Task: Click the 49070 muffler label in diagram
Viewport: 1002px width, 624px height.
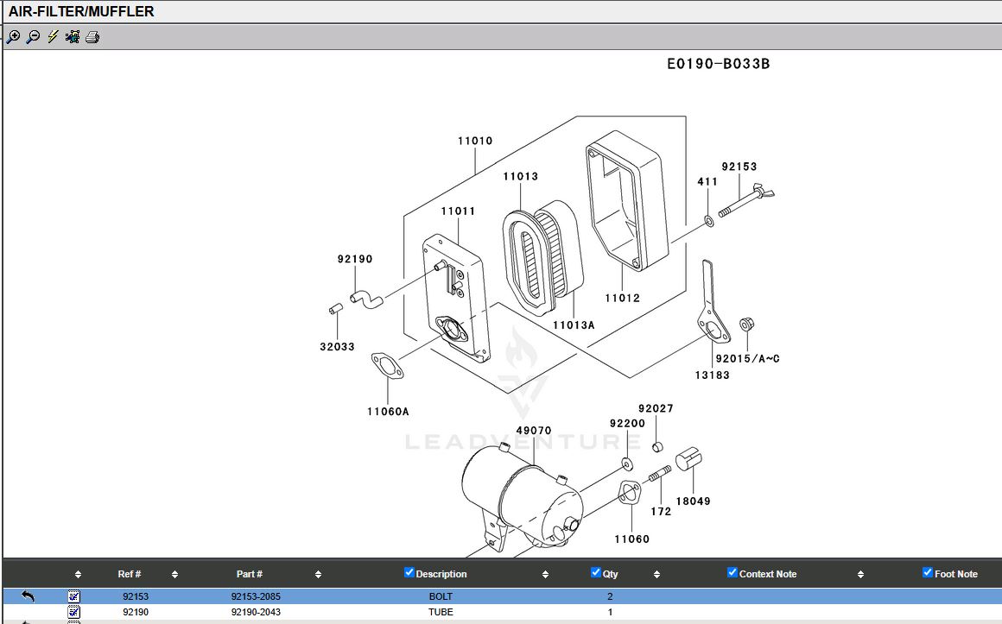Action: pyautogui.click(x=534, y=431)
